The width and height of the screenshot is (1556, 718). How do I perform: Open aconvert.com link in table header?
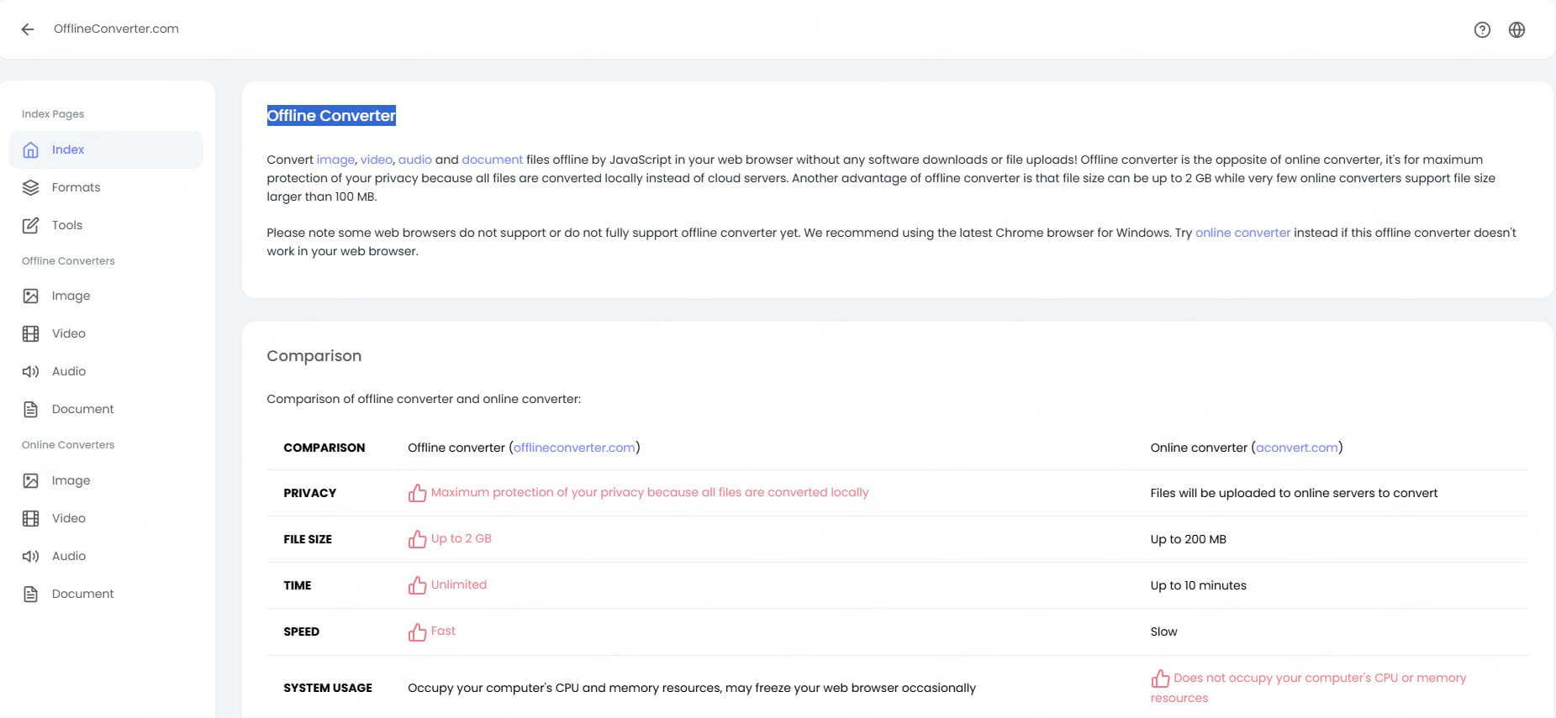pyautogui.click(x=1297, y=448)
